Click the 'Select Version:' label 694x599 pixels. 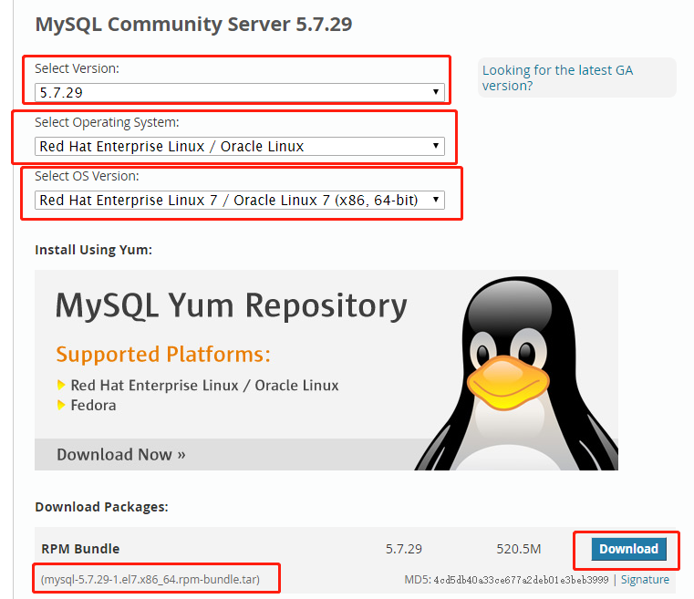pyautogui.click(x=77, y=68)
